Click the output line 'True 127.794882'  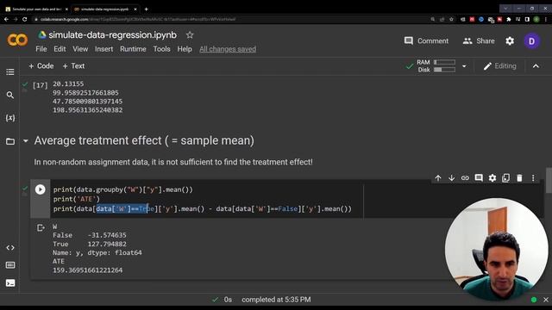coord(90,244)
